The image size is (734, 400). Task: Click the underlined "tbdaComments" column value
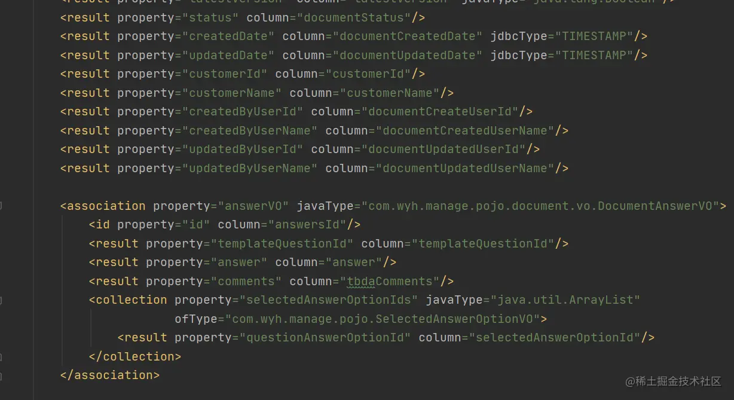pyautogui.click(x=390, y=282)
